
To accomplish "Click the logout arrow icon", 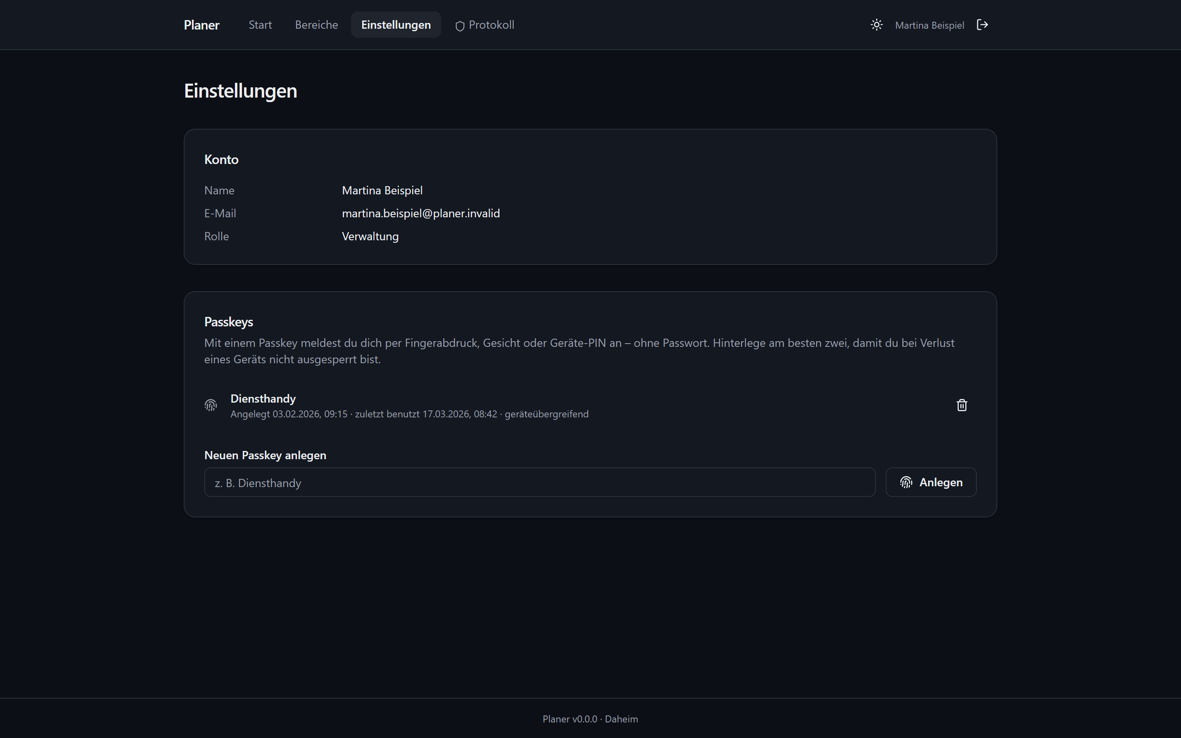I will point(983,25).
